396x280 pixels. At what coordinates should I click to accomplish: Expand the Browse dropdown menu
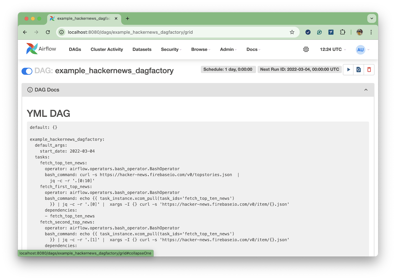tap(201, 49)
